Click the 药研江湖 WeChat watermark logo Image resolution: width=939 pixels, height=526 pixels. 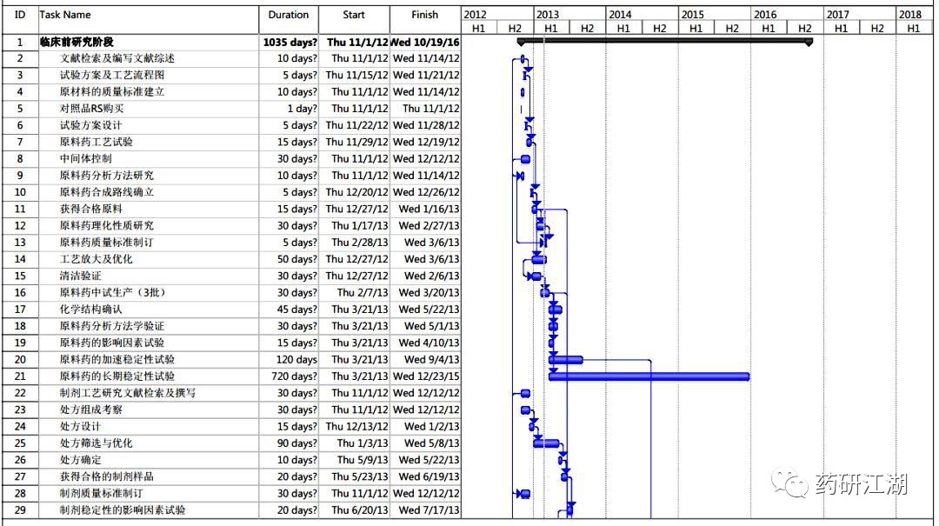[840, 483]
